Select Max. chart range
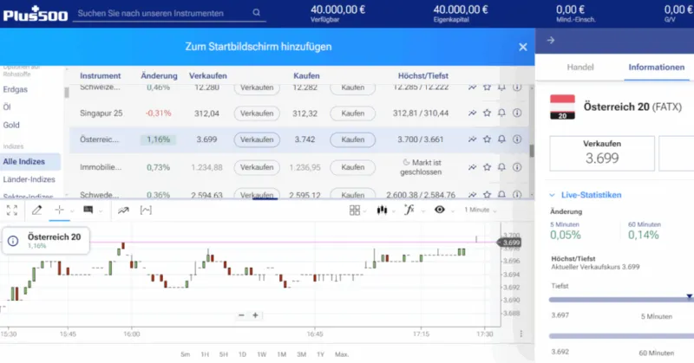Screen dimensions: 694x363 click(342, 354)
